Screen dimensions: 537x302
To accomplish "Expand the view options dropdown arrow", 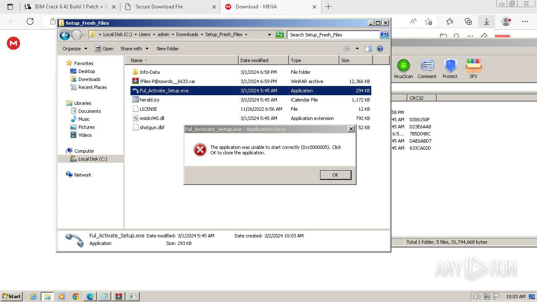I will click(x=357, y=49).
